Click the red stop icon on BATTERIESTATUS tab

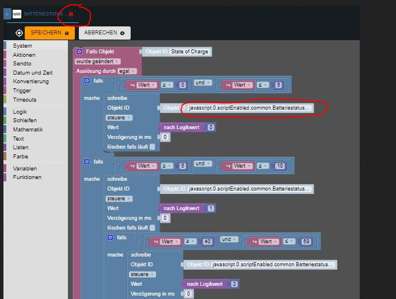(x=71, y=14)
